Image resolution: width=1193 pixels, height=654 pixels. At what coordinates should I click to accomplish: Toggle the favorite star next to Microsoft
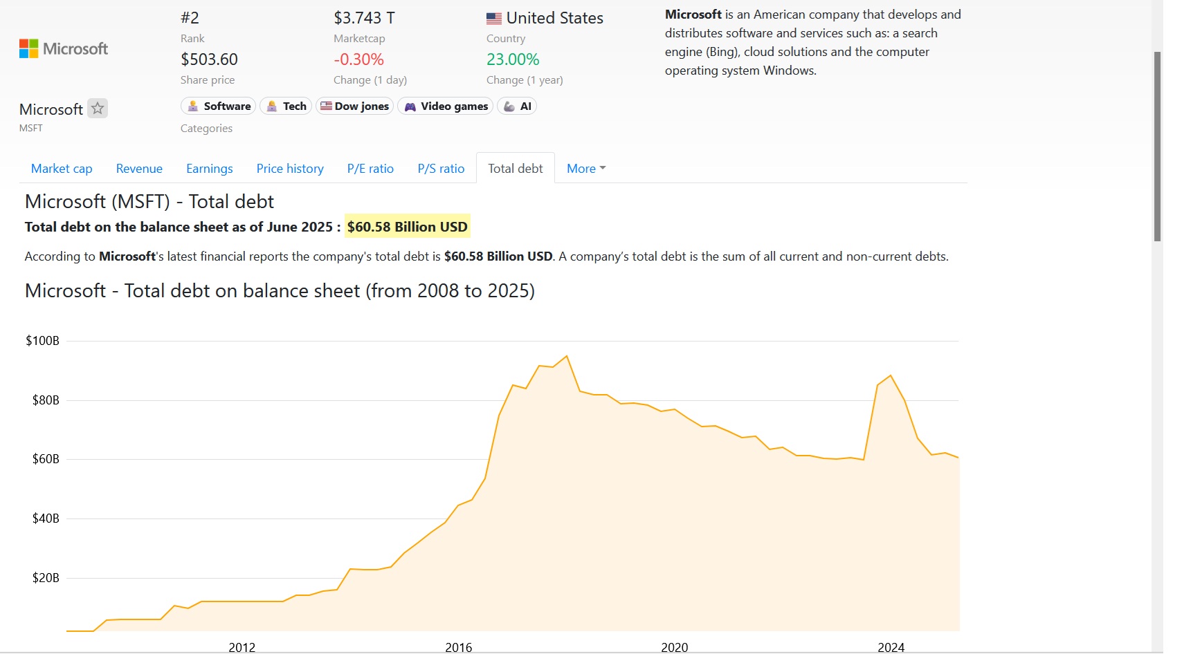(98, 109)
